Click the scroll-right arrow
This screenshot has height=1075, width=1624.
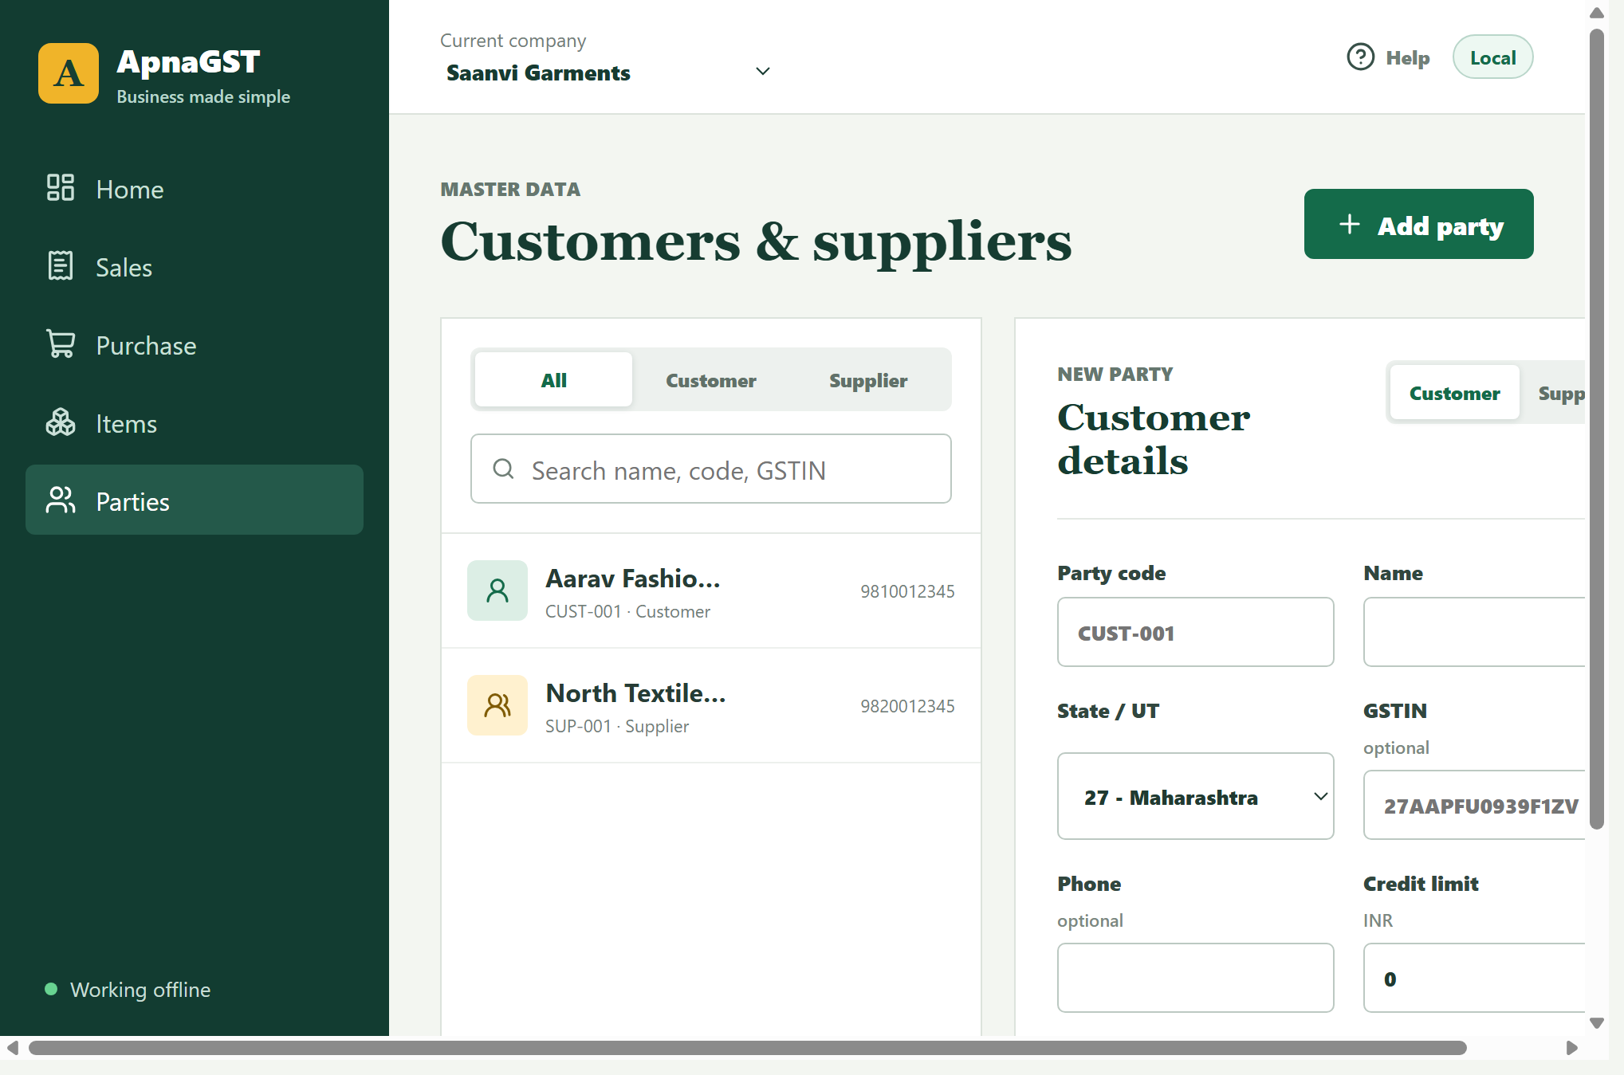pyautogui.click(x=1572, y=1048)
